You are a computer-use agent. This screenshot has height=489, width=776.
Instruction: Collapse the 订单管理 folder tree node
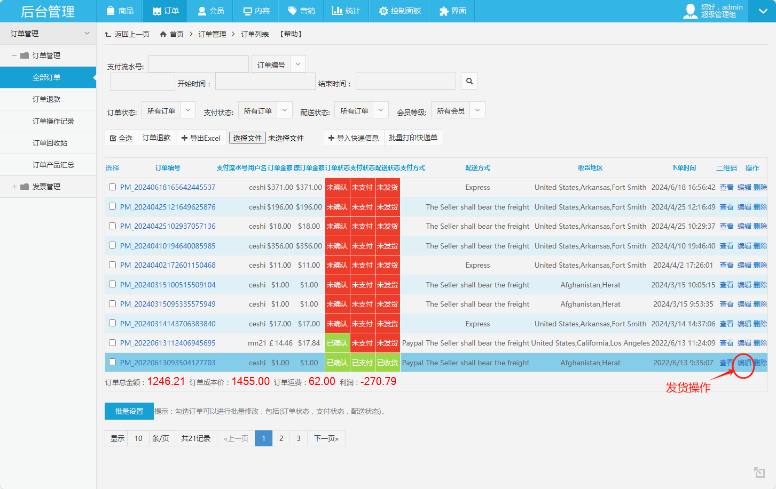coord(14,55)
